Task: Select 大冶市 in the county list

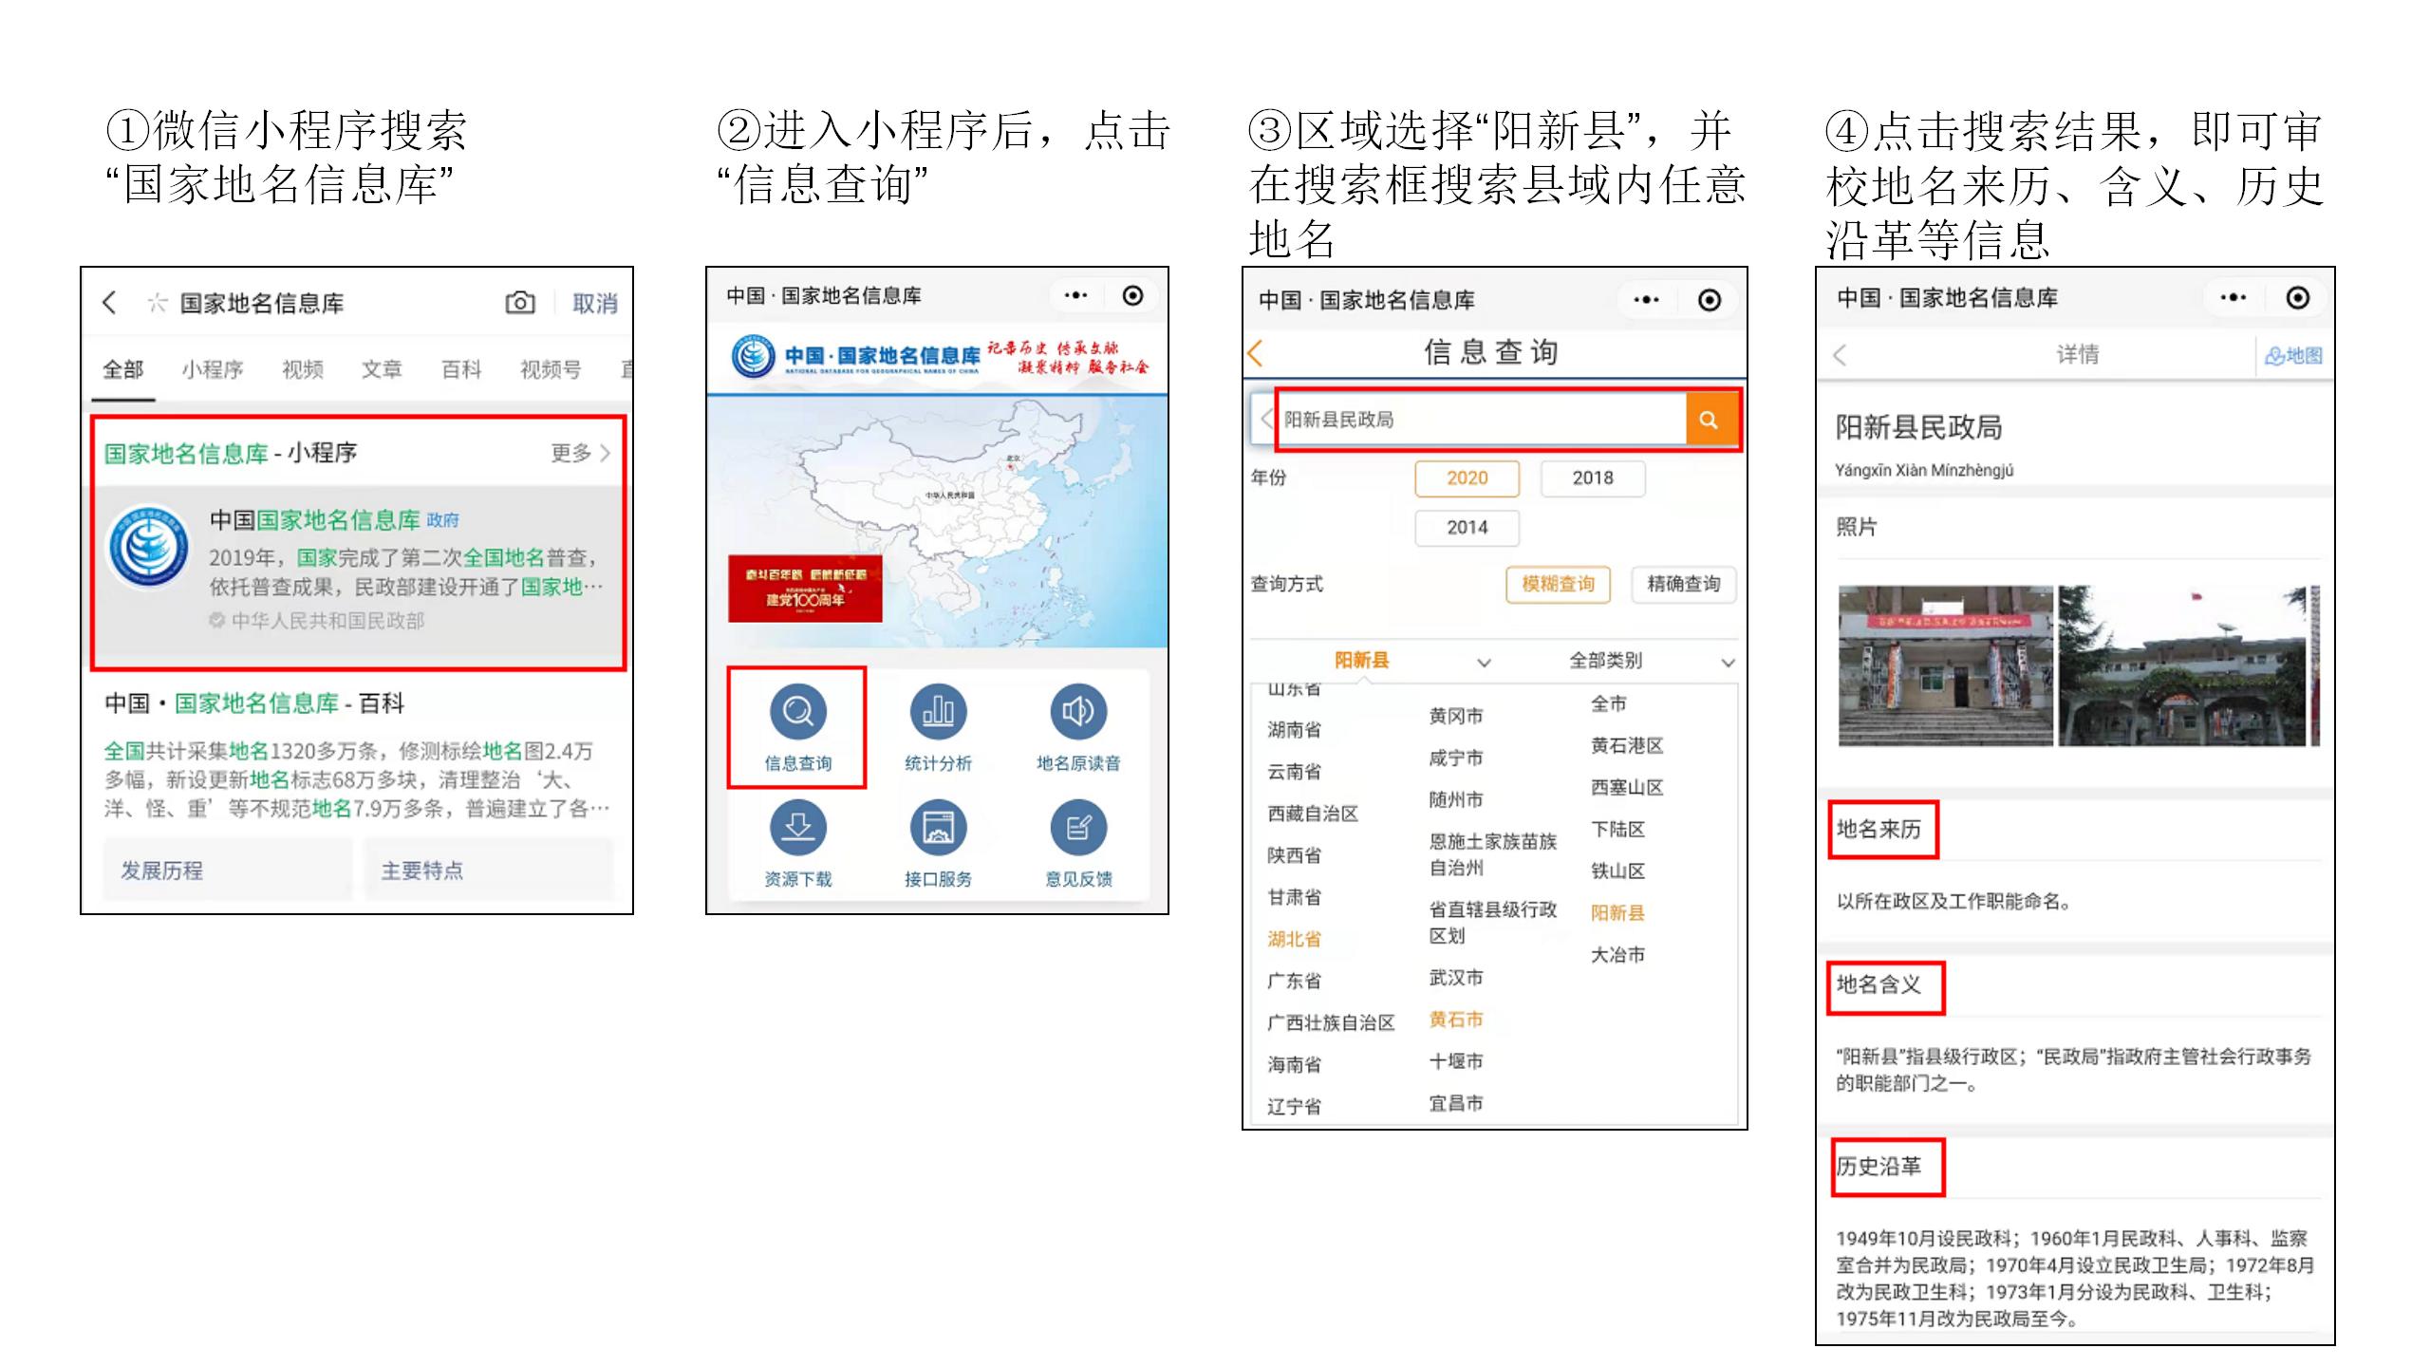Action: pyautogui.click(x=1617, y=955)
